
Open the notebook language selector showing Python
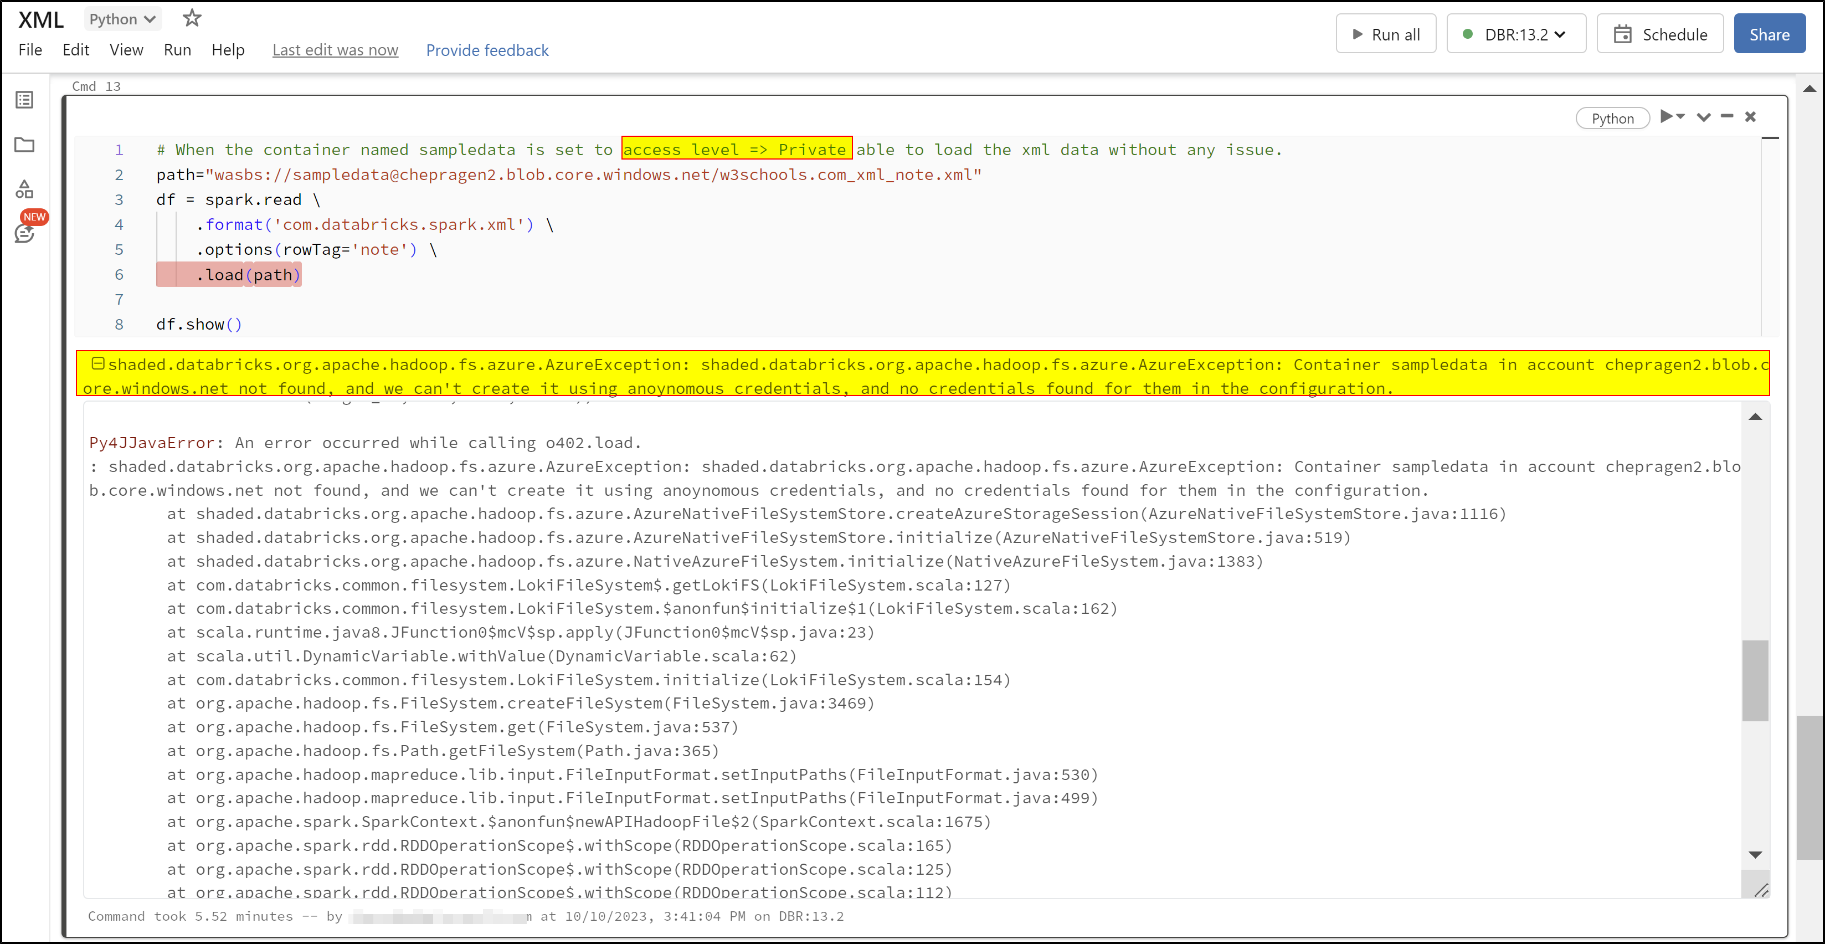click(122, 18)
